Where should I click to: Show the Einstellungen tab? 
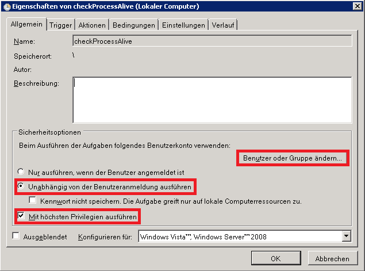tap(183, 25)
